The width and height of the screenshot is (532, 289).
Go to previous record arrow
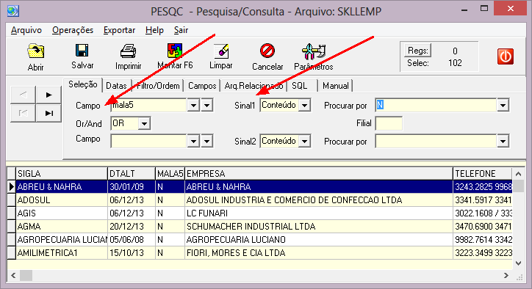click(x=23, y=95)
